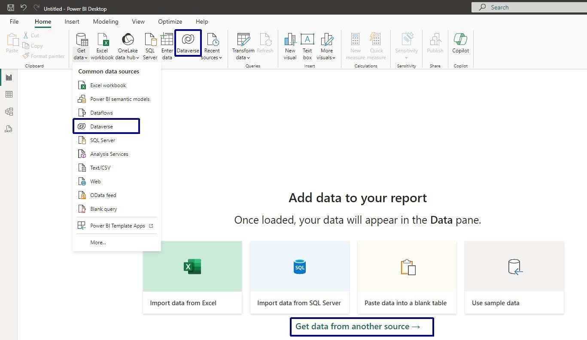Click Import data from Excel card
This screenshot has width=587, height=340.
click(192, 277)
